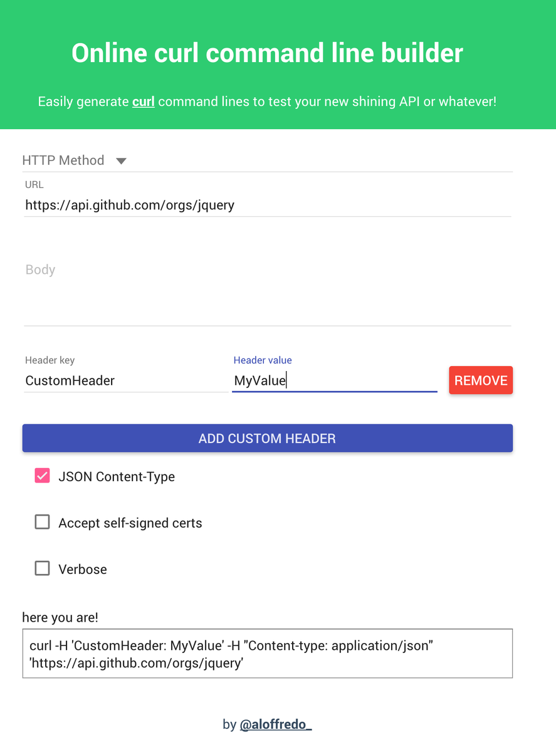Uncheck the JSON Content-Type checkbox
Screen dimensions: 556x752
pyautogui.click(x=42, y=476)
